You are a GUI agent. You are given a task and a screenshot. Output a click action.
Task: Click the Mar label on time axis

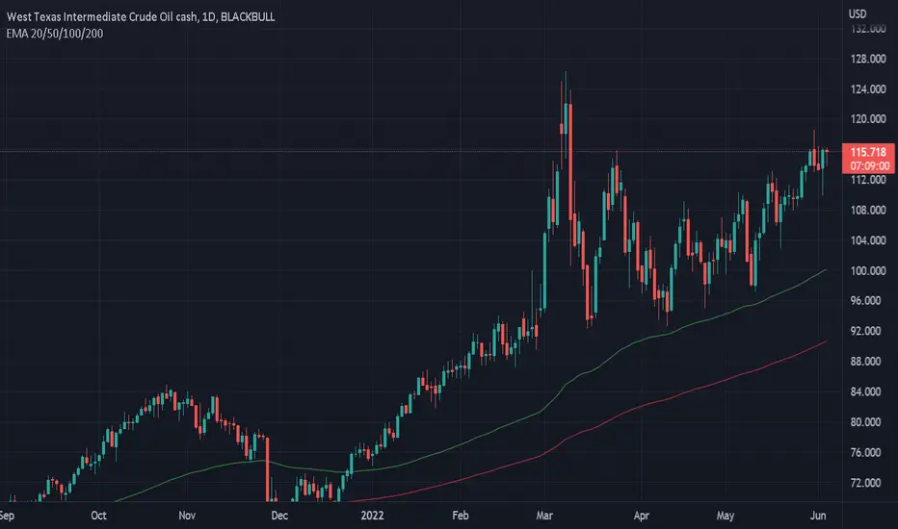click(544, 516)
